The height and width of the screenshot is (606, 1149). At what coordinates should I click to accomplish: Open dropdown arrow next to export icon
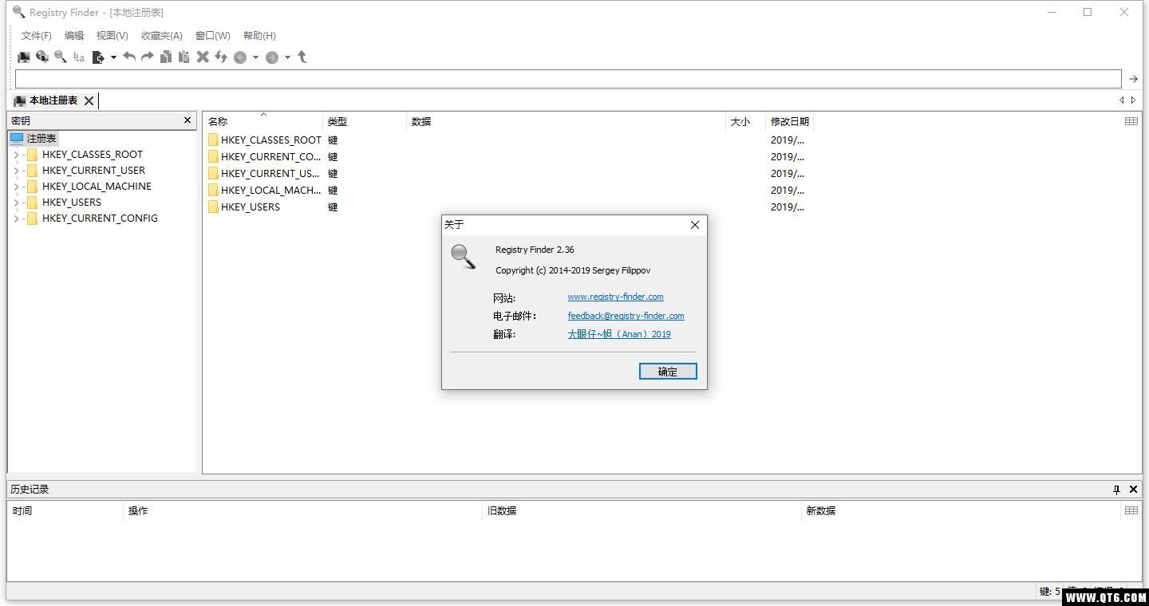[x=113, y=57]
